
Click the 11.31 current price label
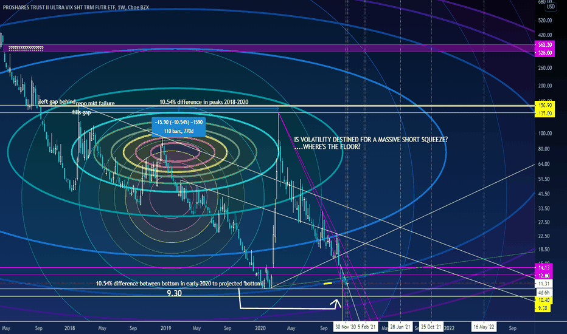(x=544, y=284)
